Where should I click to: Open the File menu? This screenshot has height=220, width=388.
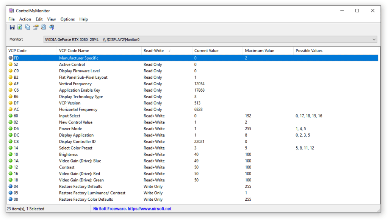click(11, 19)
